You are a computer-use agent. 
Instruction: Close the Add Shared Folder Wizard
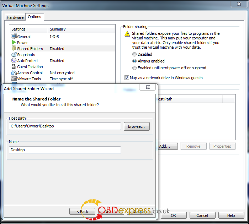click(x=148, y=87)
